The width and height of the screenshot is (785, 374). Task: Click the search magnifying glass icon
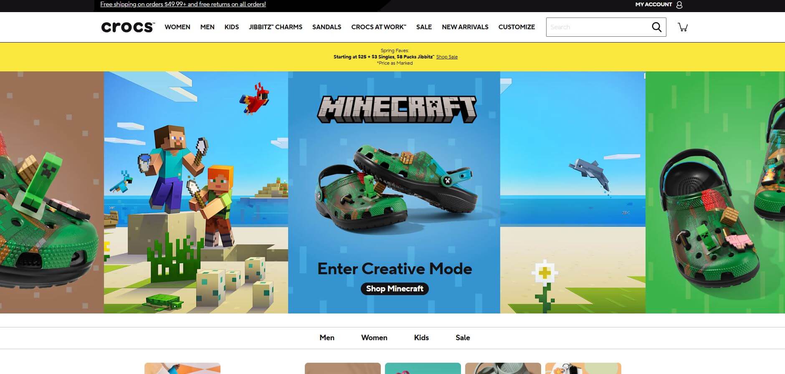(x=656, y=27)
